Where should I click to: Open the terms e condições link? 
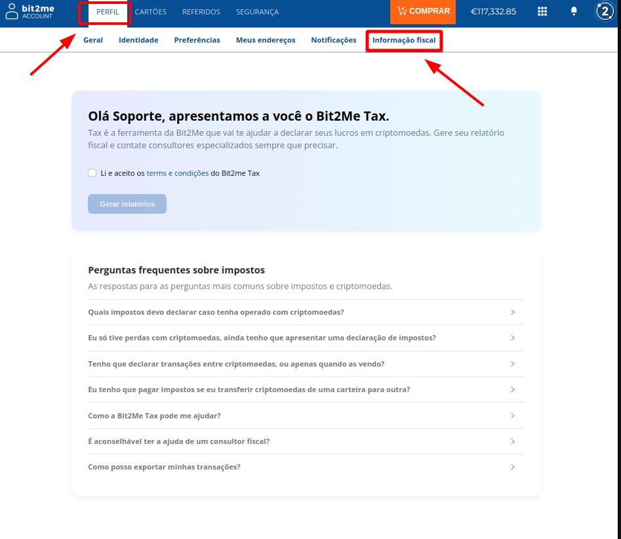click(x=178, y=173)
